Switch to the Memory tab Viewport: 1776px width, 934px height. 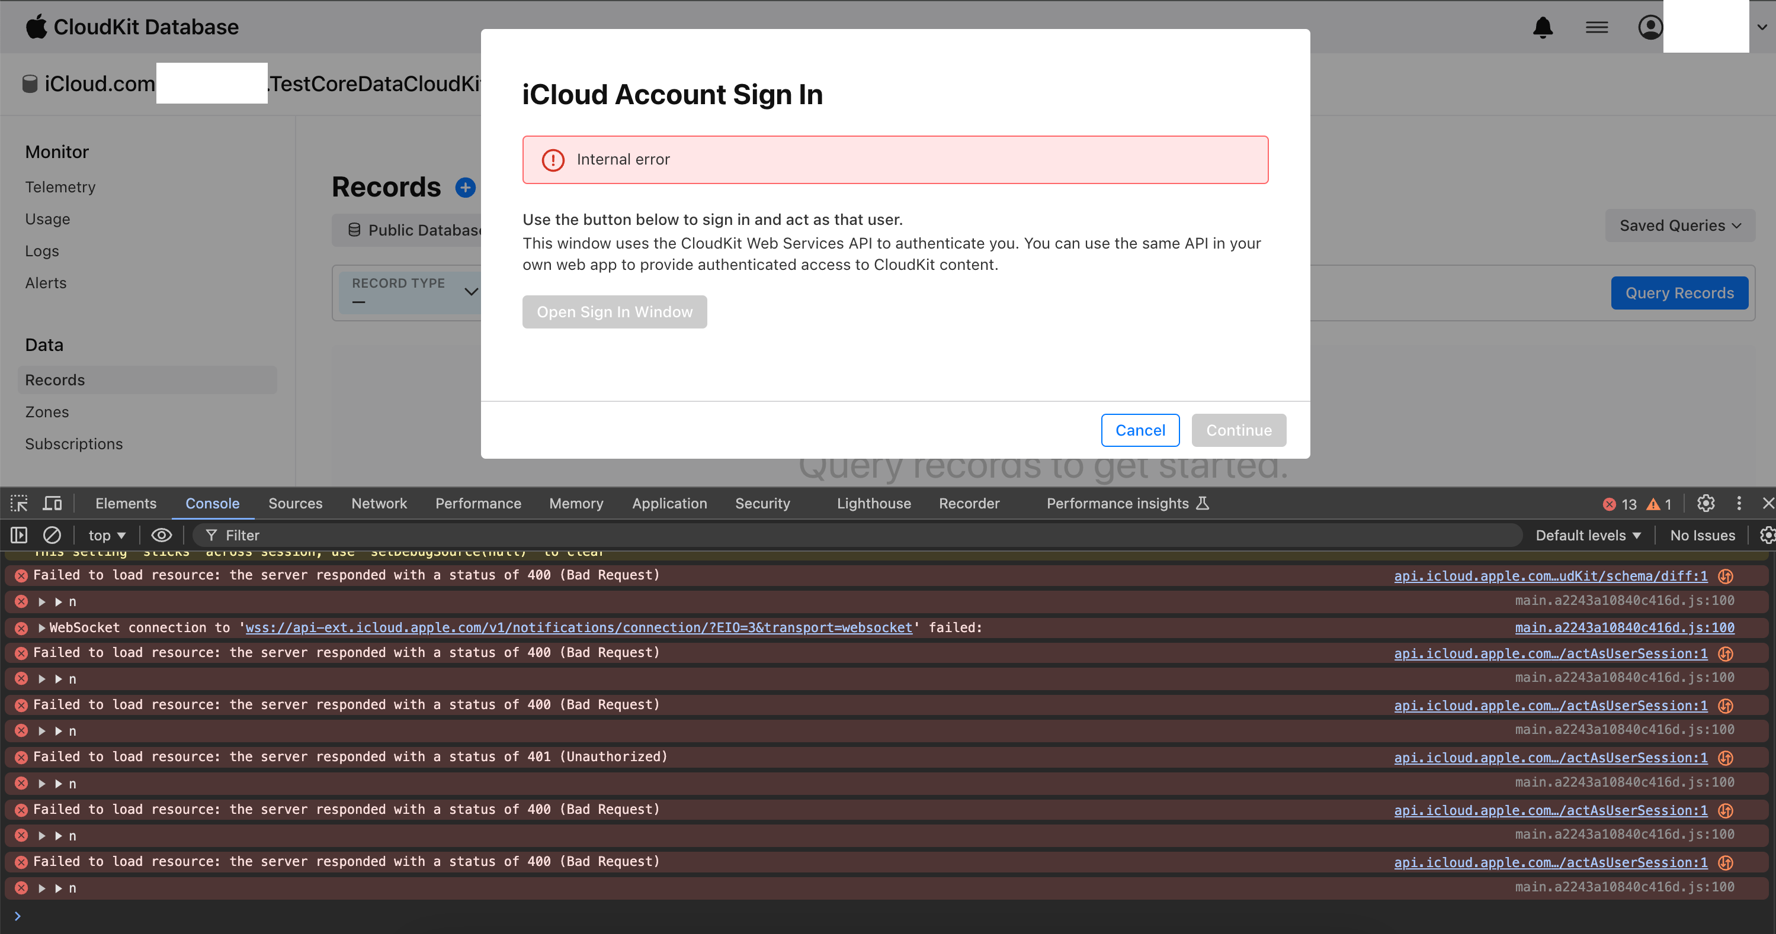point(576,504)
